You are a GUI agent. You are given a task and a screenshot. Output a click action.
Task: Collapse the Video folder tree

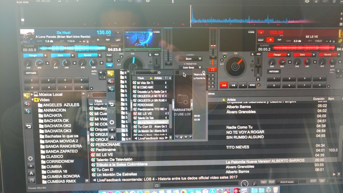pos(32,100)
